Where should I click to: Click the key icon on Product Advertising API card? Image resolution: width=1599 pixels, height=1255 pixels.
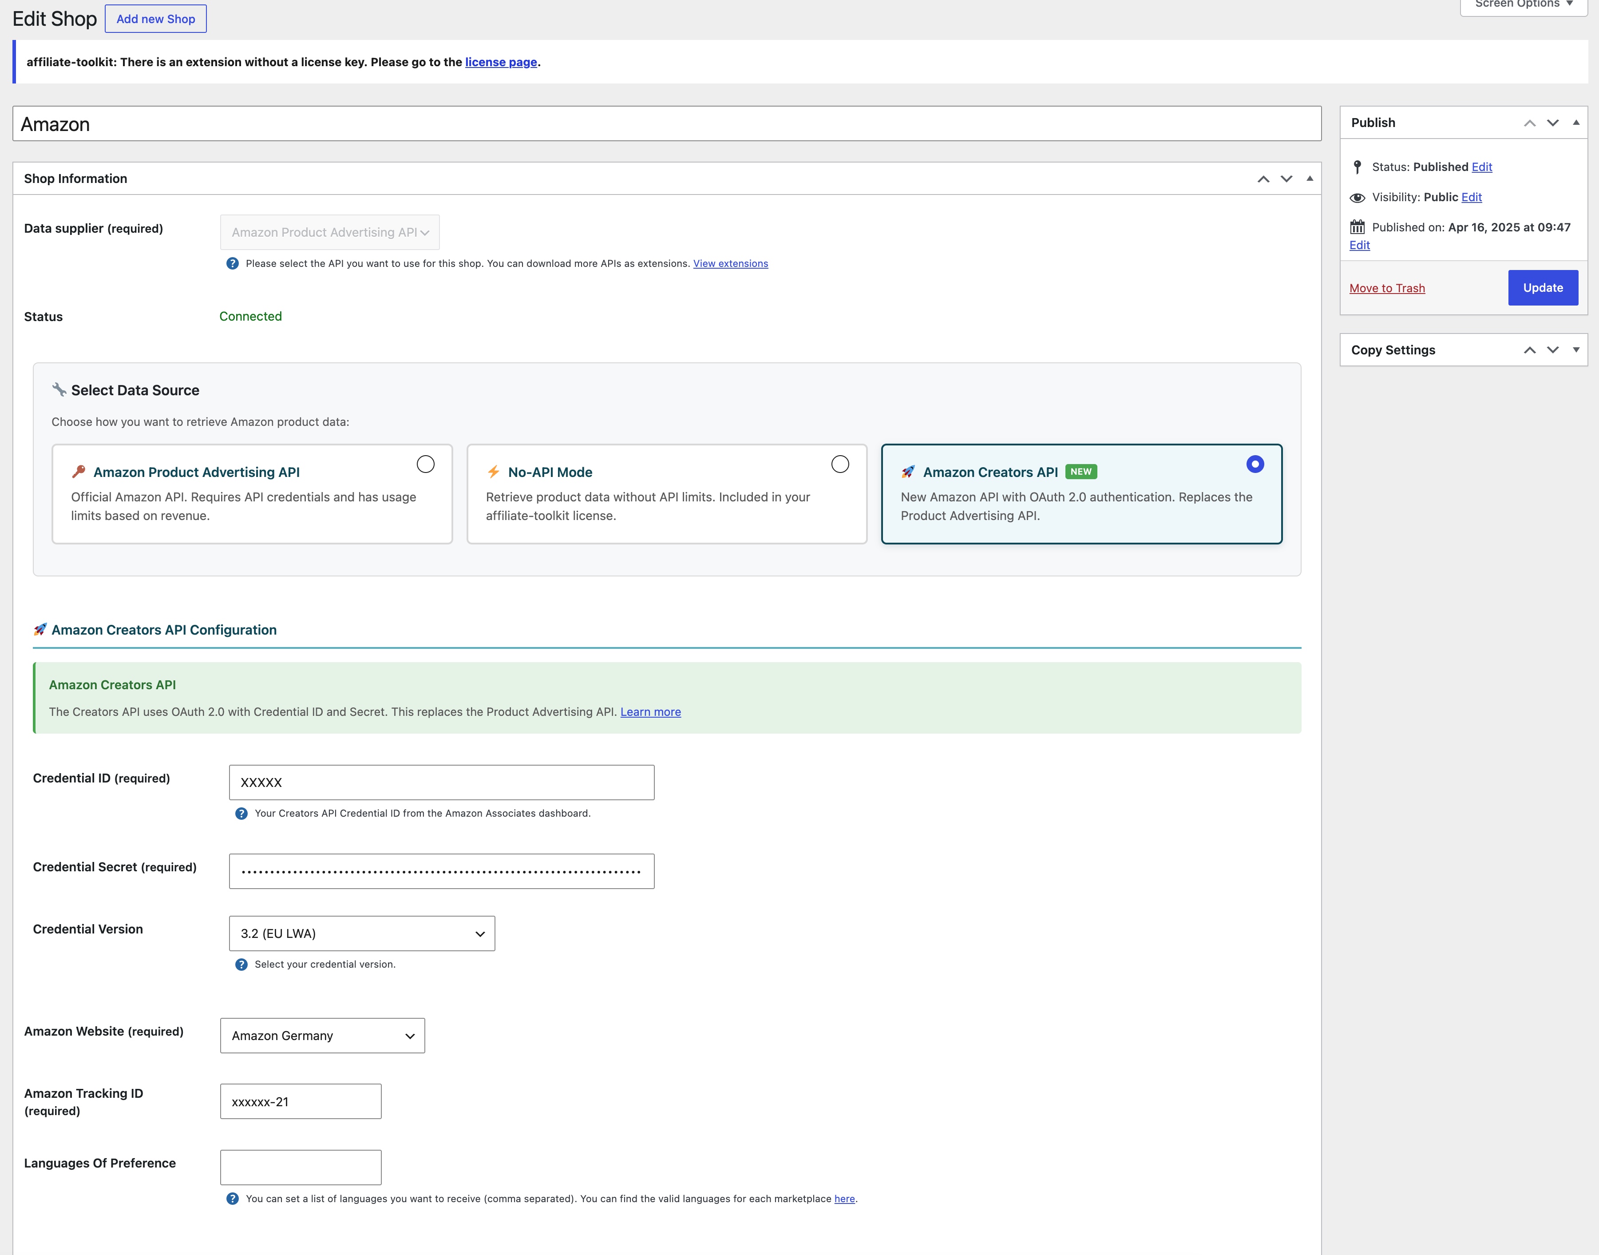point(79,472)
